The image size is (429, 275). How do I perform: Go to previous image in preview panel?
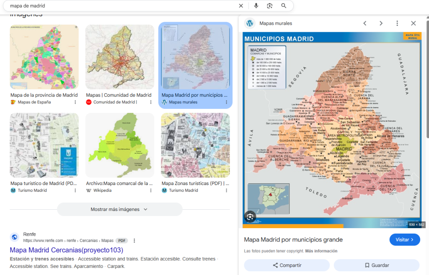pyautogui.click(x=365, y=23)
